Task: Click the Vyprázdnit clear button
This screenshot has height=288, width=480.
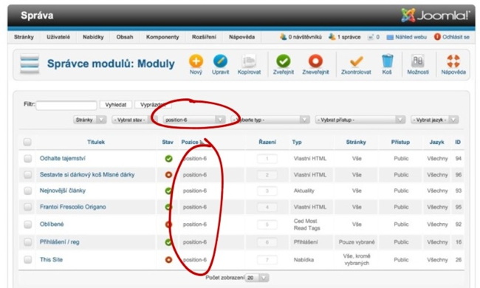Action: point(153,105)
